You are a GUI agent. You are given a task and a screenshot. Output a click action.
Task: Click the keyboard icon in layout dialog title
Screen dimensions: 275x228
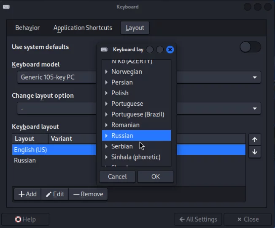pos(104,49)
